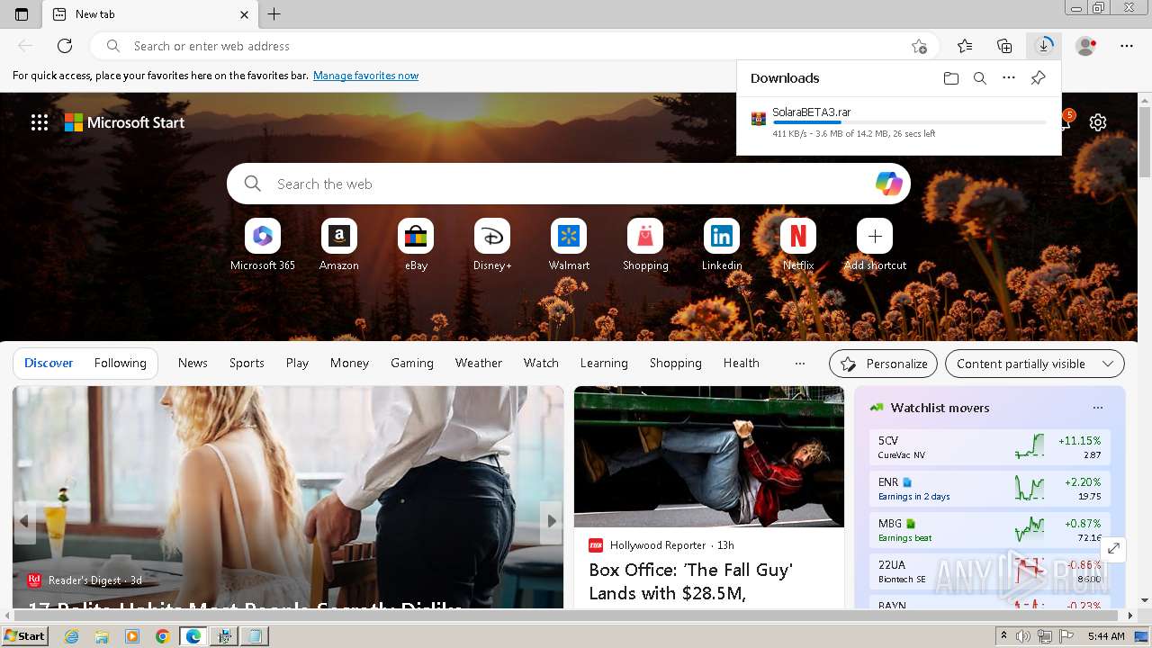The height and width of the screenshot is (648, 1152).
Task: Open the eBay shortcut tile
Action: coord(416,245)
